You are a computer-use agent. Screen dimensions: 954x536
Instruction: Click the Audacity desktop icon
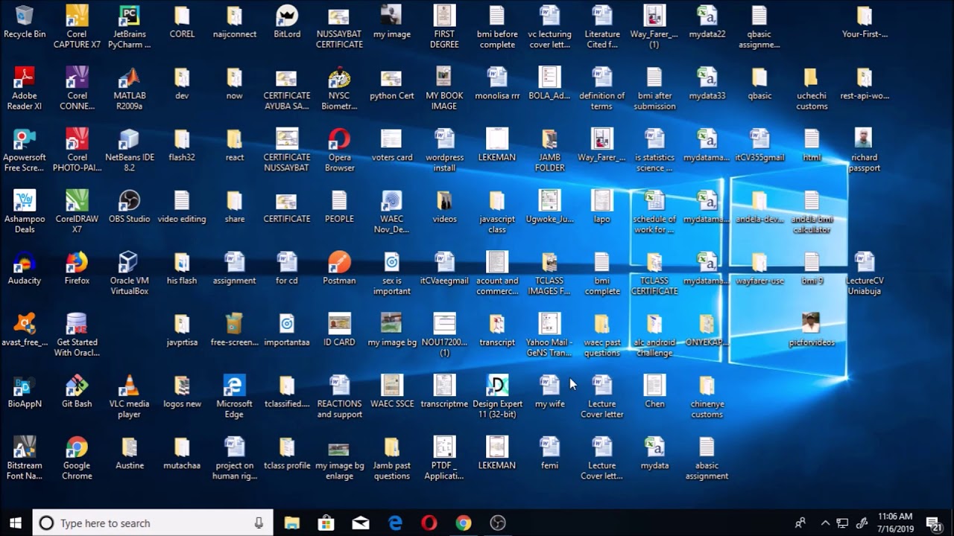pyautogui.click(x=25, y=269)
